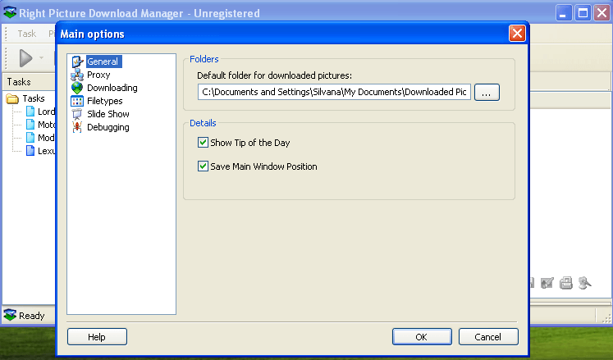The height and width of the screenshot is (360, 613).
Task: Browse for folder with the ellipsis button
Action: [487, 92]
